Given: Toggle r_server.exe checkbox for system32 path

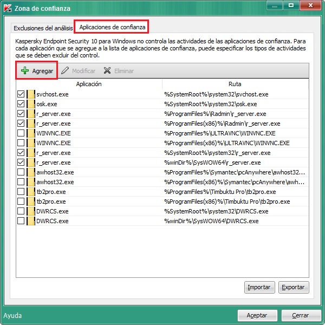Looking at the screenshot, I should [x=21, y=153].
